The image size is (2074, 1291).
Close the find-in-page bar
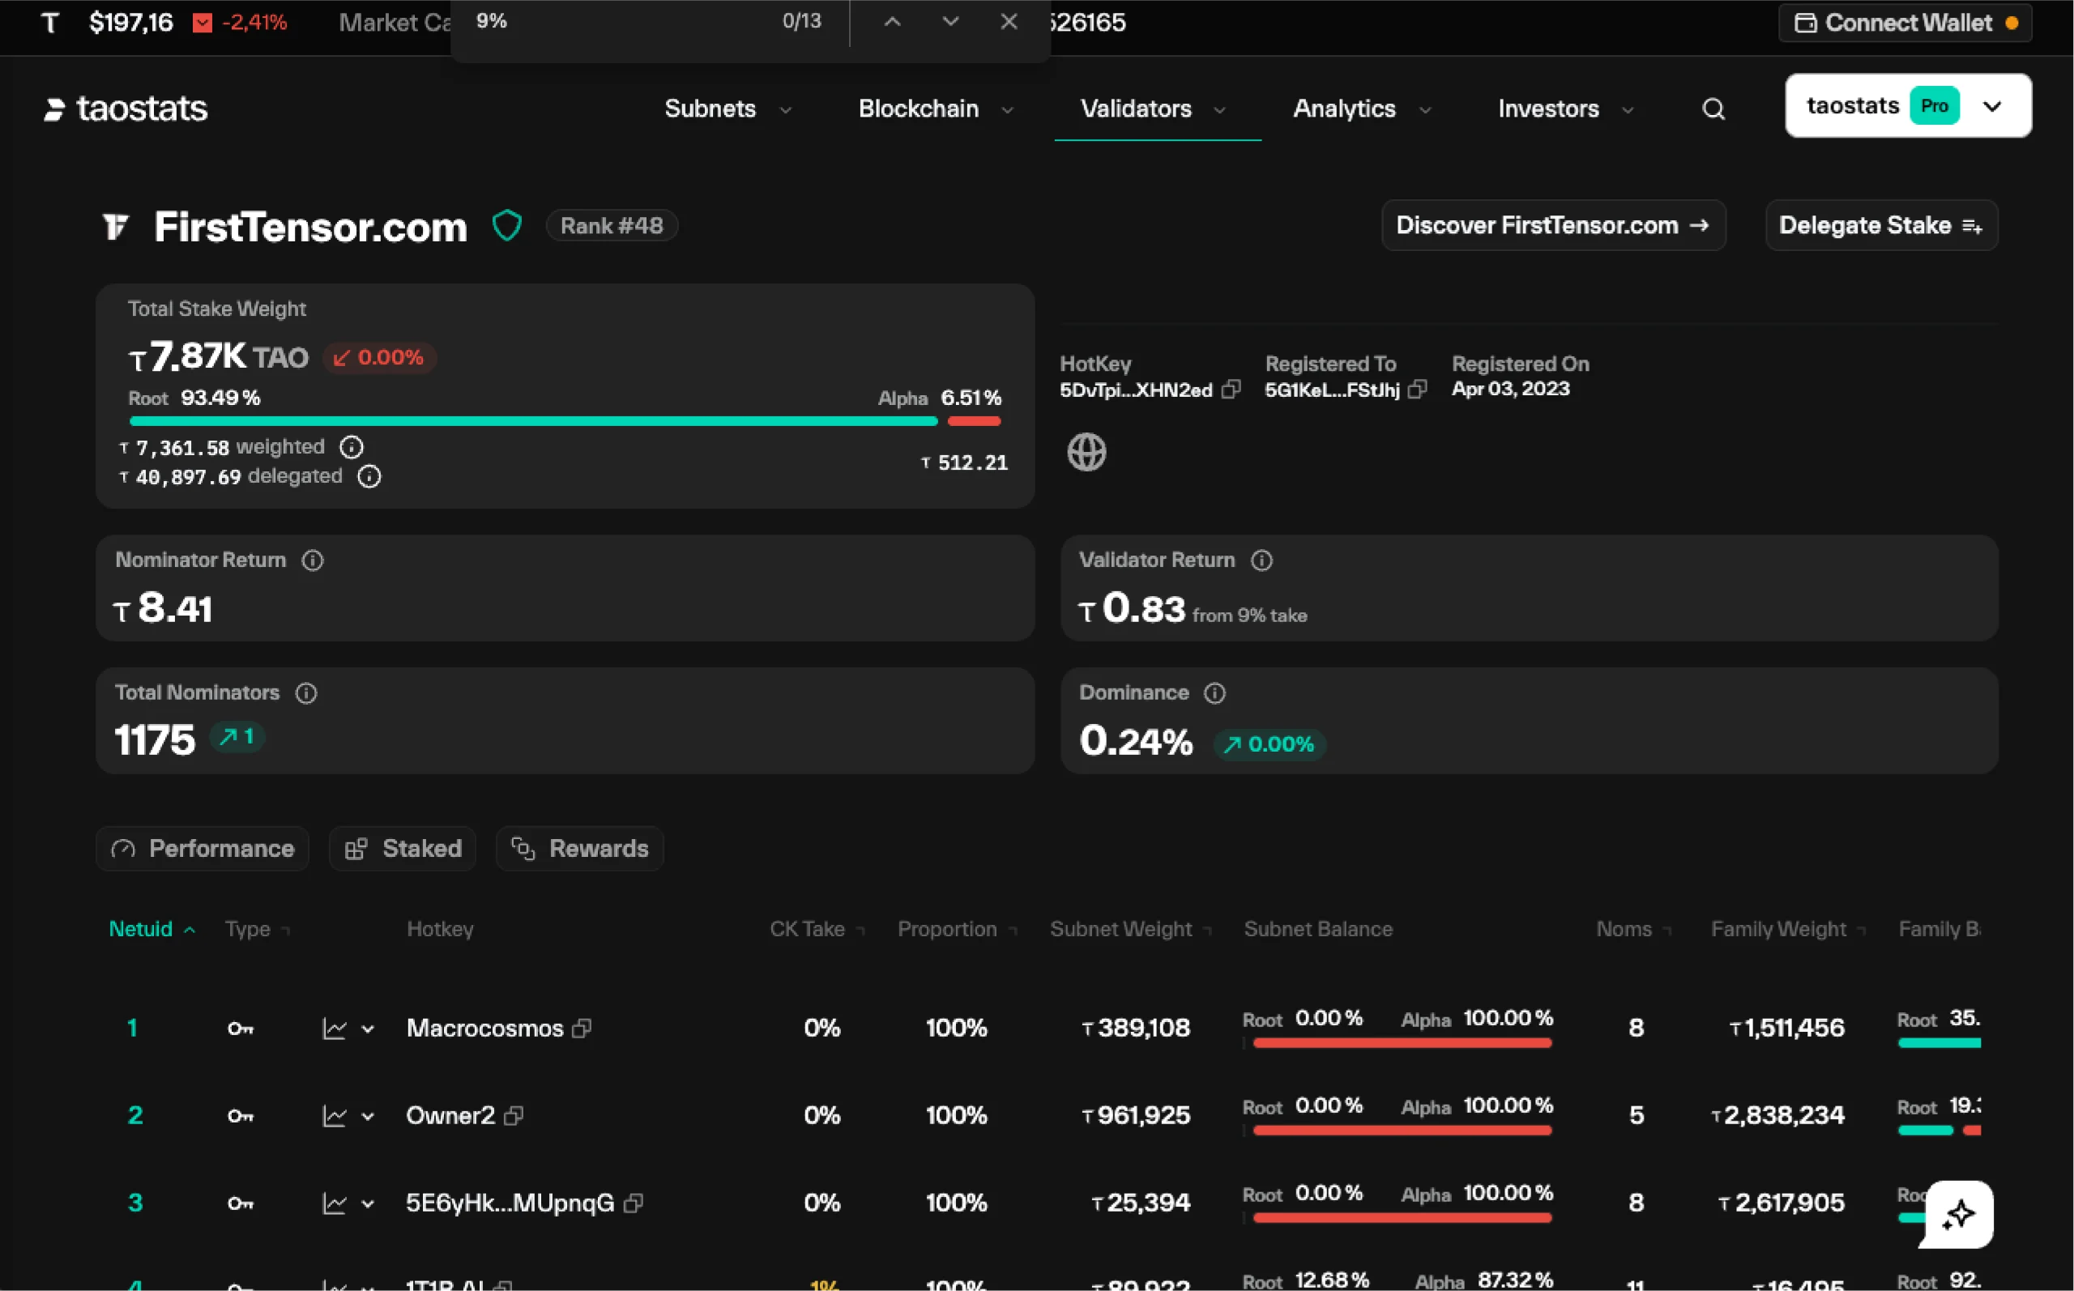point(1009,22)
